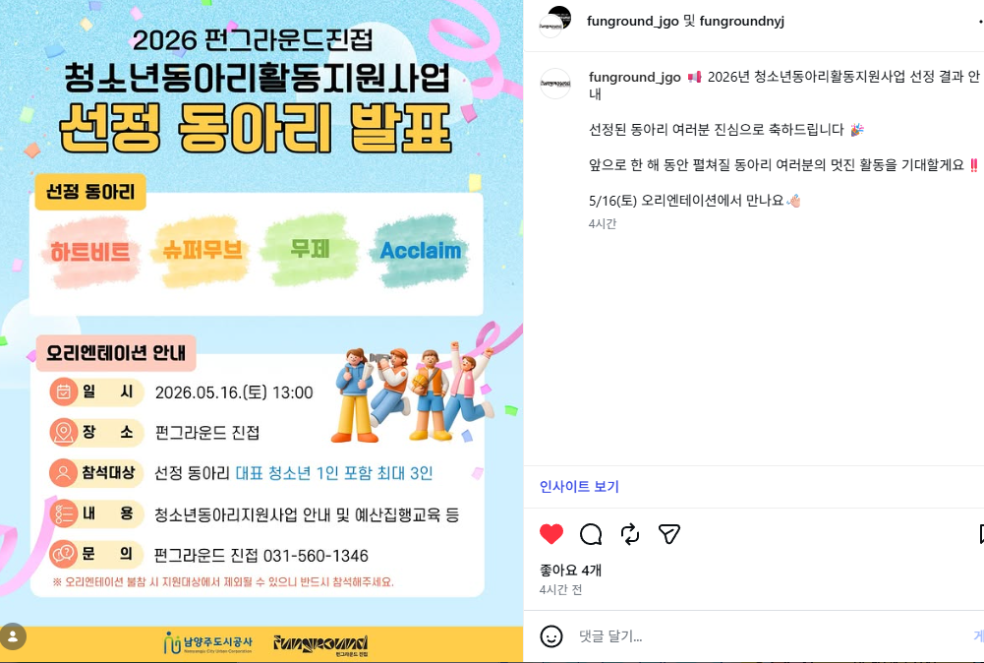Click the 4시간 caption timestamp

603,223
